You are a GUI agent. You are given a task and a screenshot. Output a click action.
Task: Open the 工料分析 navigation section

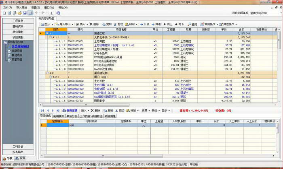pos(18,146)
